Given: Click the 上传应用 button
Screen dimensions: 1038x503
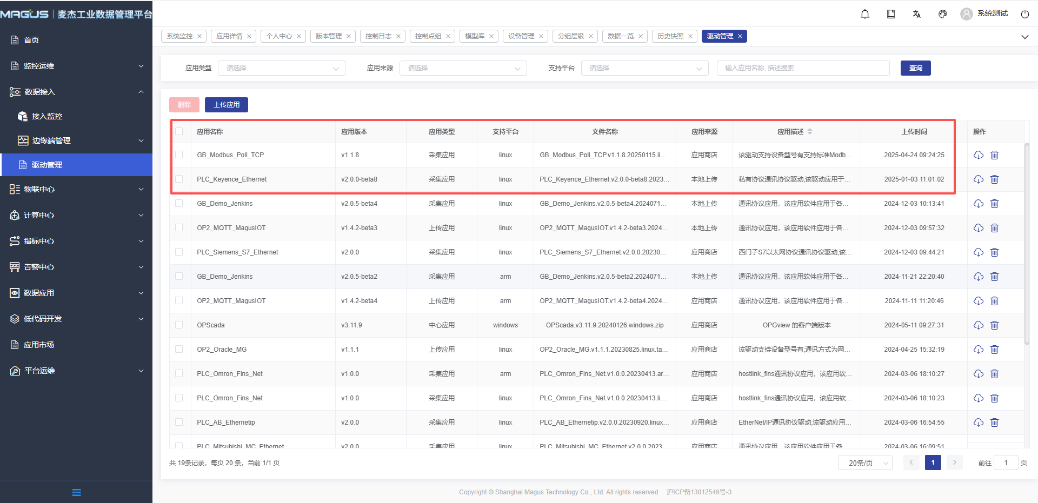Looking at the screenshot, I should (x=227, y=105).
